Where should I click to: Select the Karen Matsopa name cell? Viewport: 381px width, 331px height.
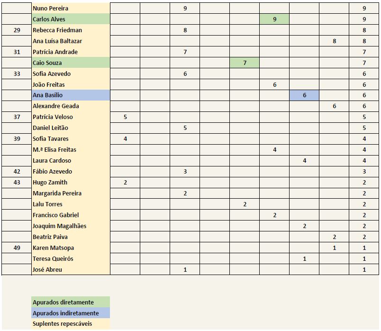(71, 248)
